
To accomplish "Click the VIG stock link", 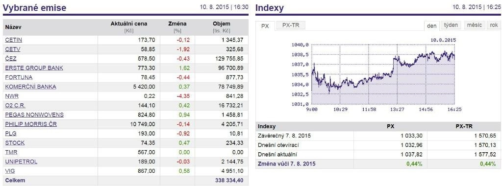I will (10, 171).
